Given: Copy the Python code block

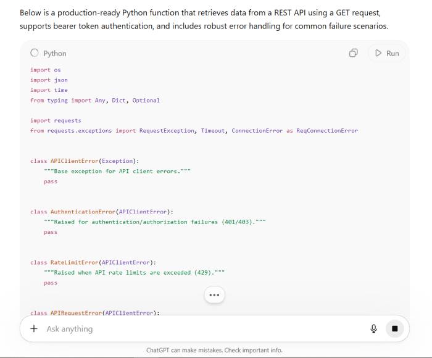Looking at the screenshot, I should click(x=353, y=53).
